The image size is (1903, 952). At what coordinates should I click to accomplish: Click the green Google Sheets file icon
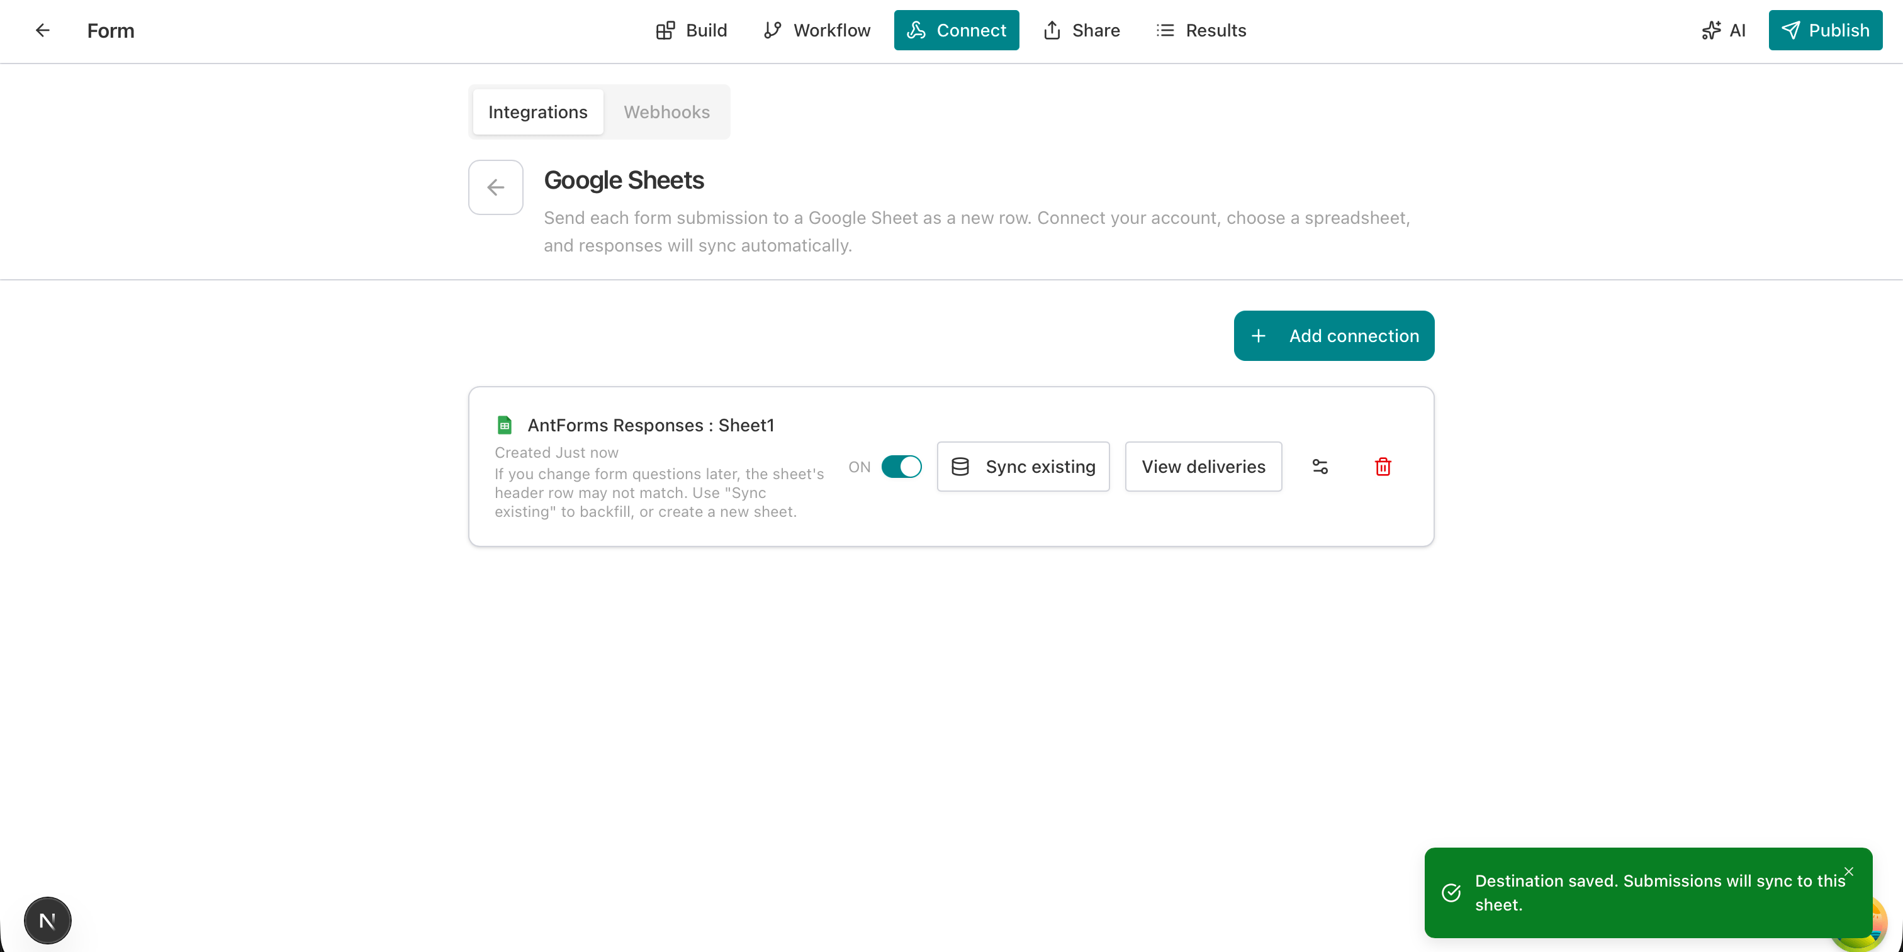pyautogui.click(x=504, y=425)
